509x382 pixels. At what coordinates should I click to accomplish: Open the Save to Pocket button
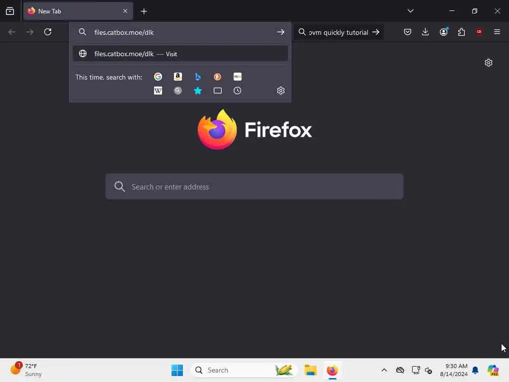click(408, 32)
